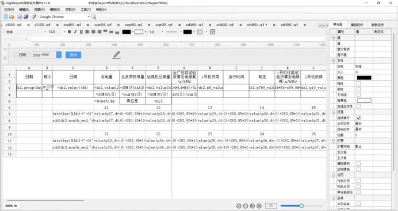This screenshot has height=211, width=398.
Task: Open the yyyy-MM date dropdown
Action: point(59,54)
